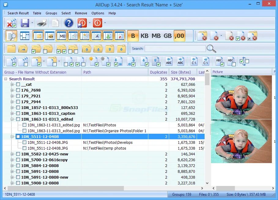
Task: Click the invert selection icon with circular arrows
Action: [244, 61]
